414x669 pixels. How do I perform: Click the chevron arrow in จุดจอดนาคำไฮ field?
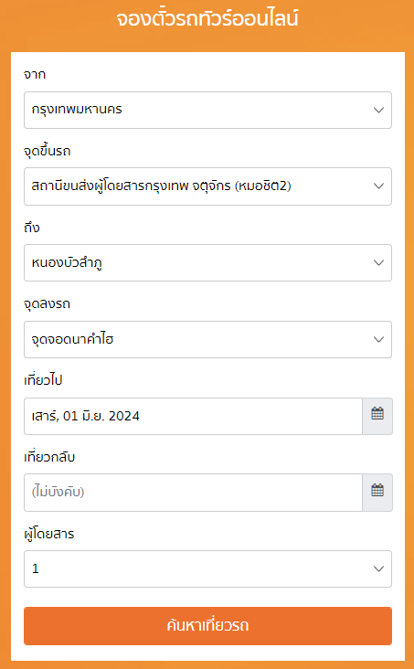(x=378, y=340)
